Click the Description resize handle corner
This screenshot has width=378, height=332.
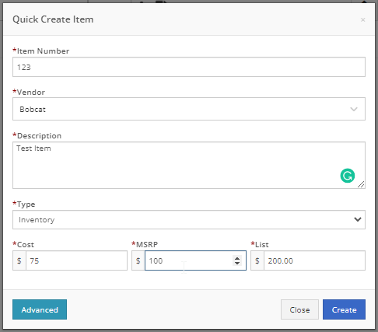coord(361,184)
